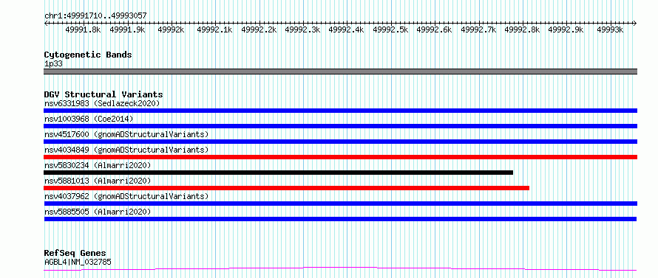The height and width of the screenshot is (278, 658).
Task: Click the 49992.6k ruler label
Action: click(x=434, y=29)
